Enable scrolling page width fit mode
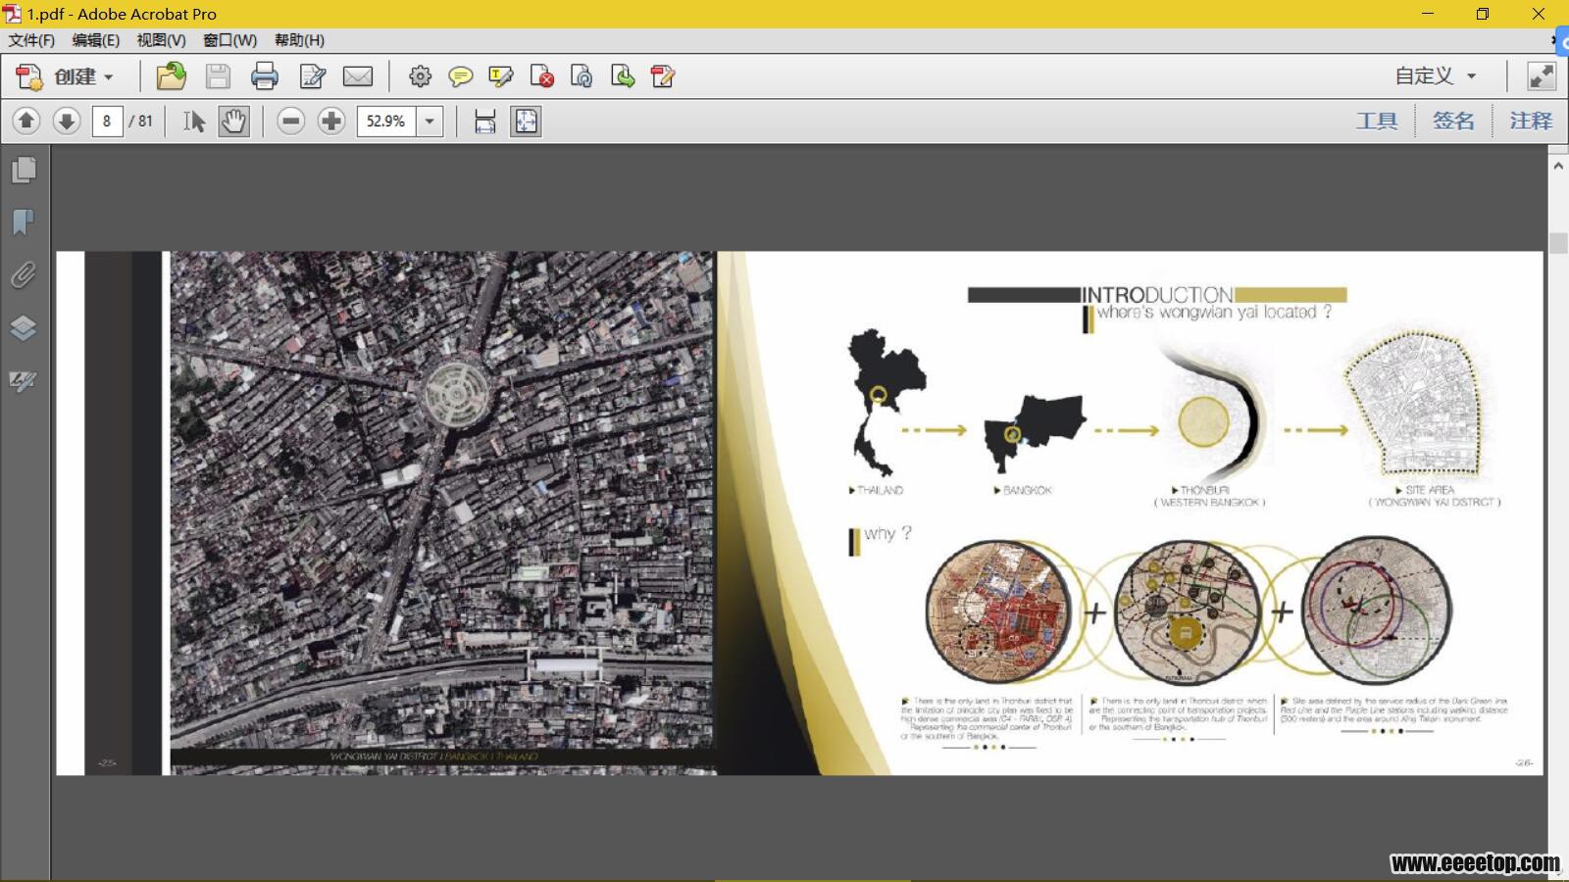The width and height of the screenshot is (1569, 882). click(484, 121)
